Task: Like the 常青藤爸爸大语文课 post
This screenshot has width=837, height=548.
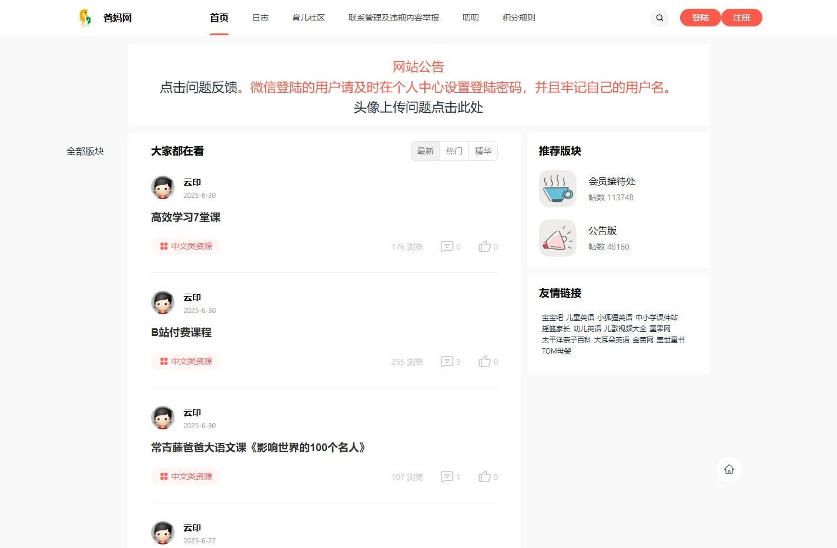Action: pos(484,476)
